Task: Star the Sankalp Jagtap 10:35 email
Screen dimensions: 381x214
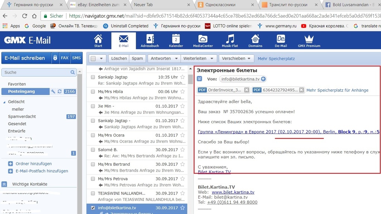Action: [182, 77]
